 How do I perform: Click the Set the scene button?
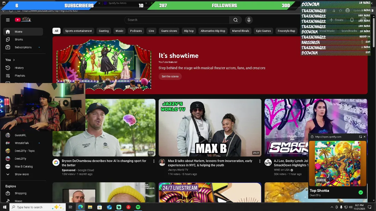click(x=170, y=76)
